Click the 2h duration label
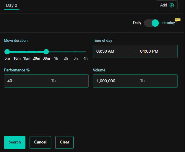 tap(66, 58)
